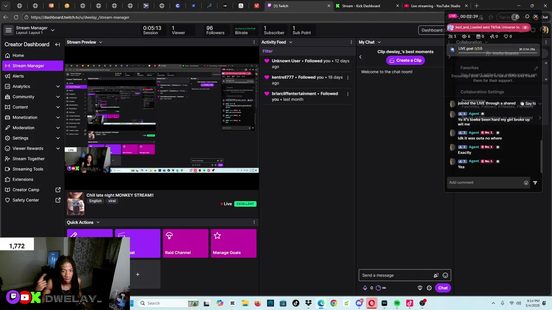Viewport: 552px width, 310px height.
Task: Click the Say hi button in TikTok chat
Action: pos(529,103)
